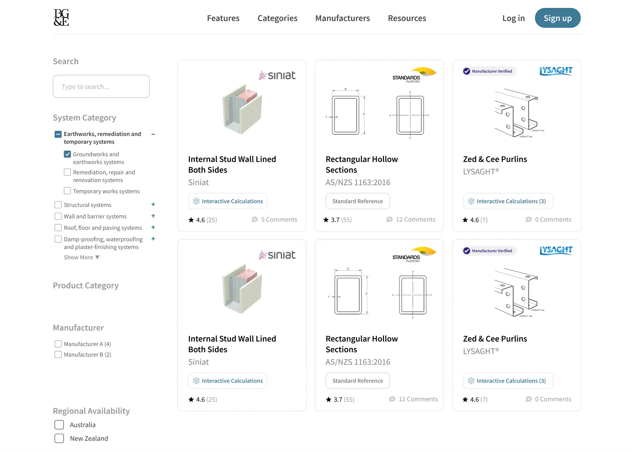Click Standard Reference on top-row hollow sections card

coord(358,201)
